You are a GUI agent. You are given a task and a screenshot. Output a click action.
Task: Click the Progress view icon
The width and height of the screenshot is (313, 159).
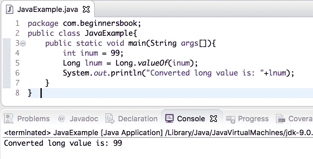230,119
